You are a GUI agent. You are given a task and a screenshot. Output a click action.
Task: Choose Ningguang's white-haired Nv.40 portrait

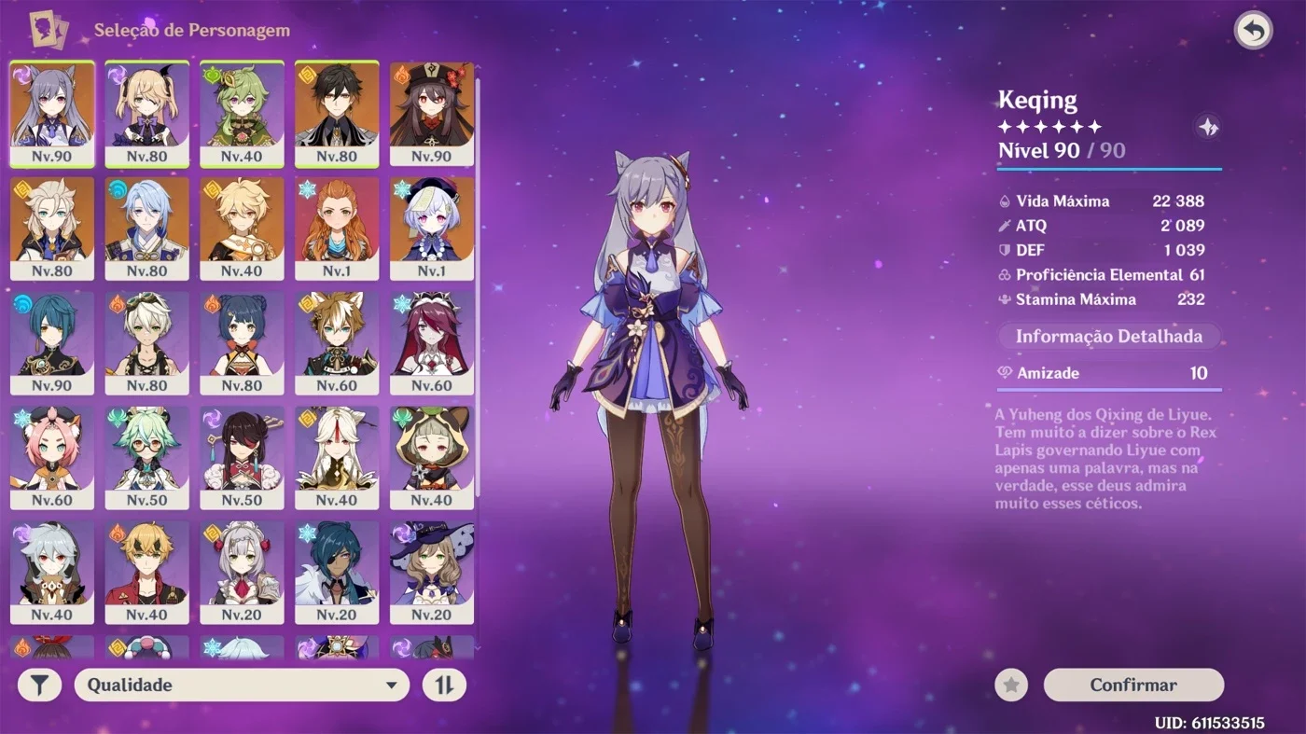(337, 458)
